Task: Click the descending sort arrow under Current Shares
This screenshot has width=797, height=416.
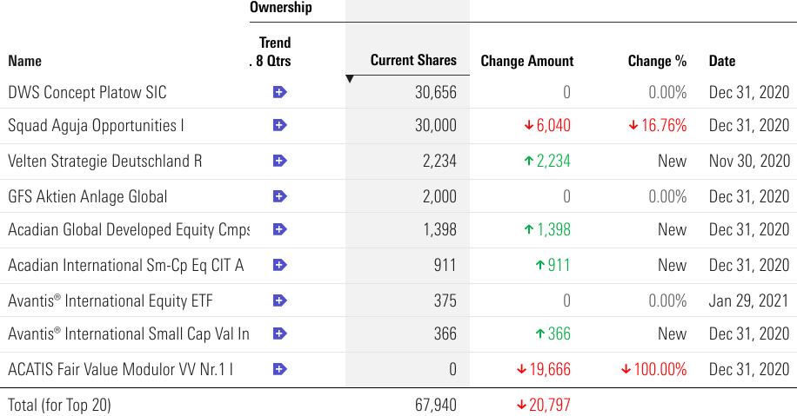Action: (x=350, y=79)
